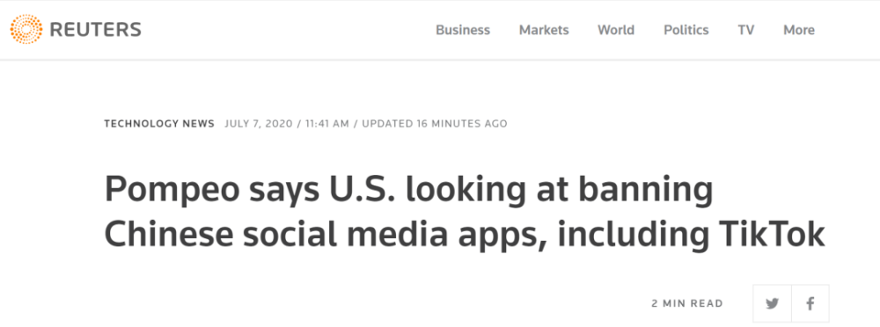Open the Business section

click(463, 30)
